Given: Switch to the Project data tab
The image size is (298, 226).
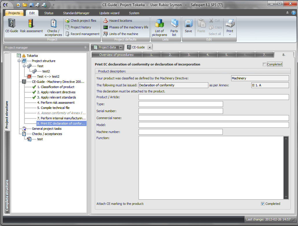Looking at the screenshot, I should tap(107, 47).
